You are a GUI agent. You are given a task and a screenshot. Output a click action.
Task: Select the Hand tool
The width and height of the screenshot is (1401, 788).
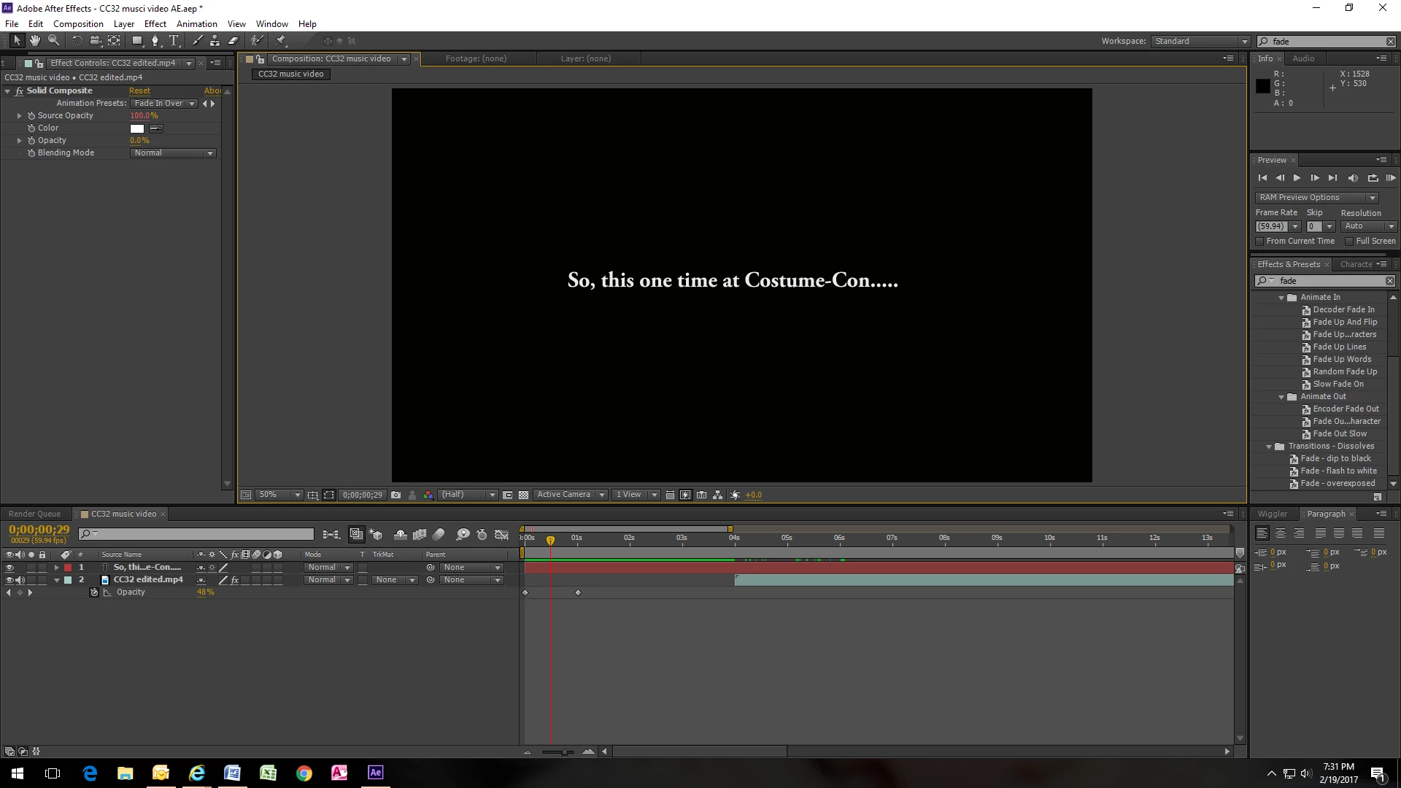[34, 41]
